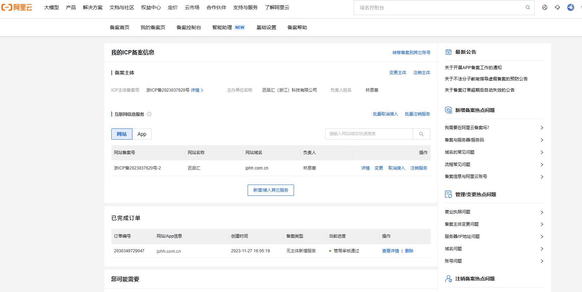Open the 合作伙伴 menu item
Image resolution: width=582 pixels, height=292 pixels.
coord(216,7)
